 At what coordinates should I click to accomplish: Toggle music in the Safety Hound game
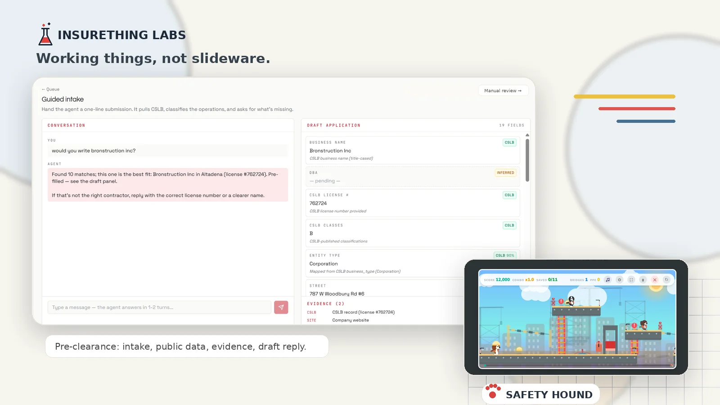click(607, 279)
